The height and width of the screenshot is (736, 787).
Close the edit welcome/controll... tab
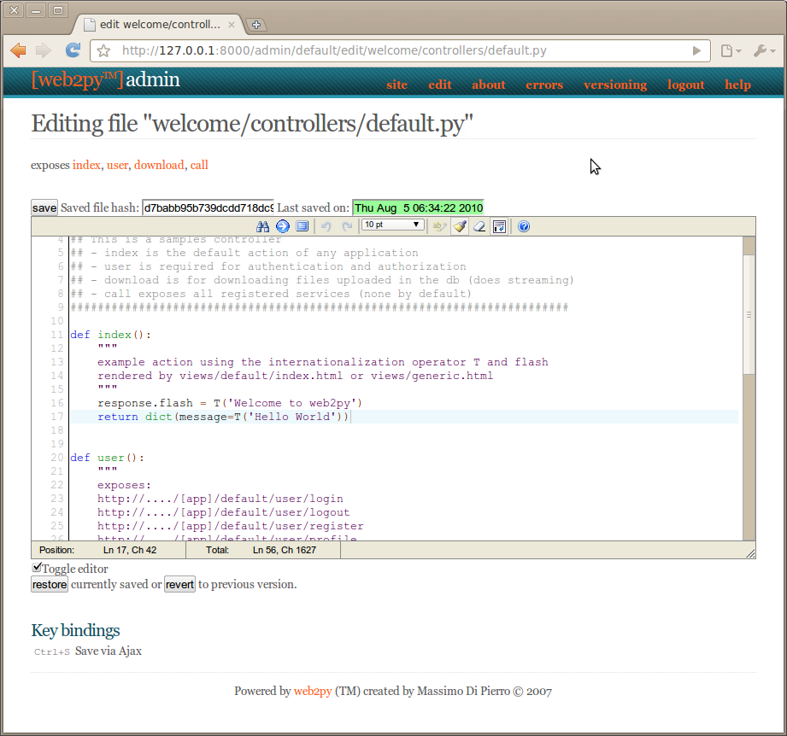tap(232, 25)
